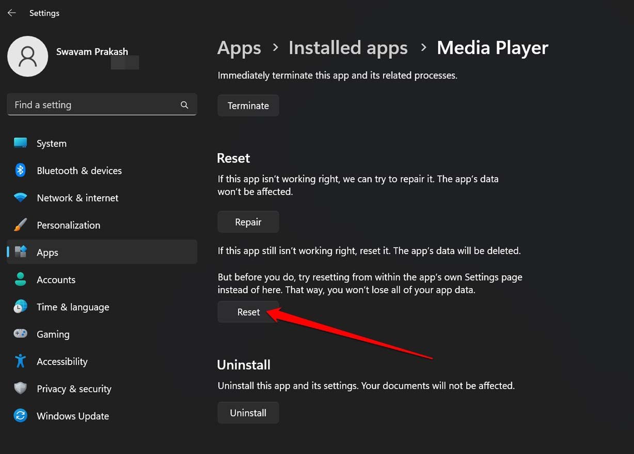Click 'Your documents will not be affected' text
Viewport: 634px width, 454px height.
pos(438,386)
